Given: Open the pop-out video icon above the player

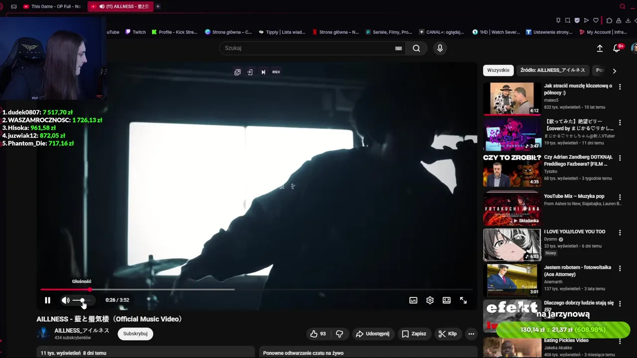Looking at the screenshot, I should (237, 72).
